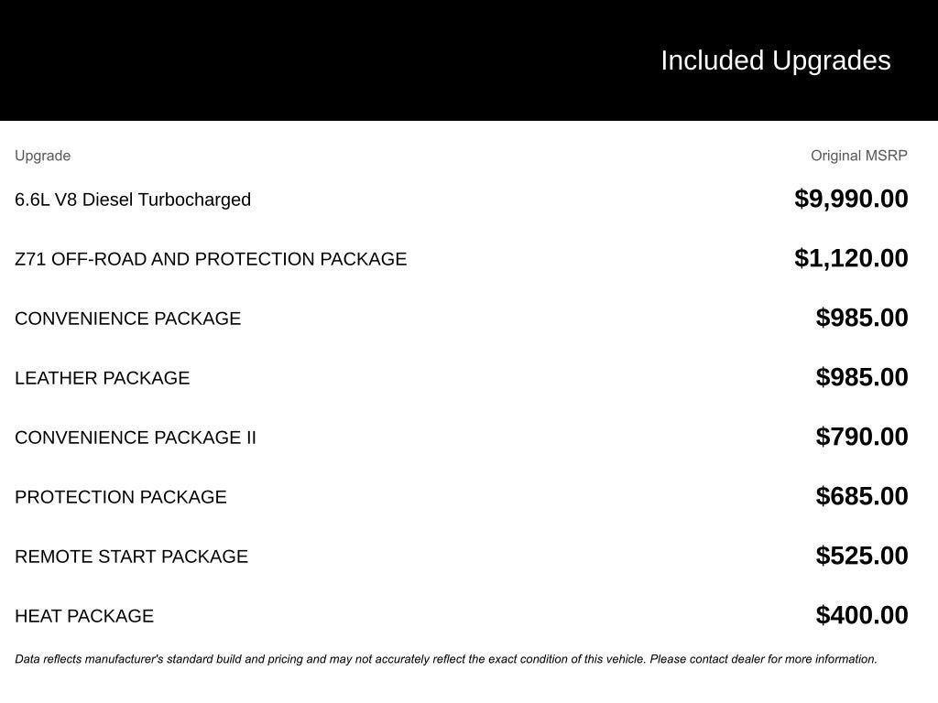Click the $400.00 price value
Screen dimensions: 938x703
click(862, 615)
